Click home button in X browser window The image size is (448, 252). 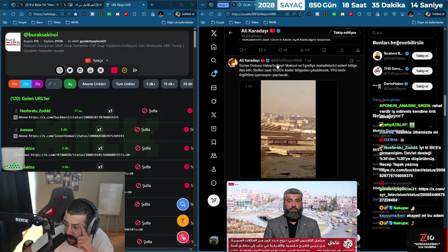tap(219, 14)
